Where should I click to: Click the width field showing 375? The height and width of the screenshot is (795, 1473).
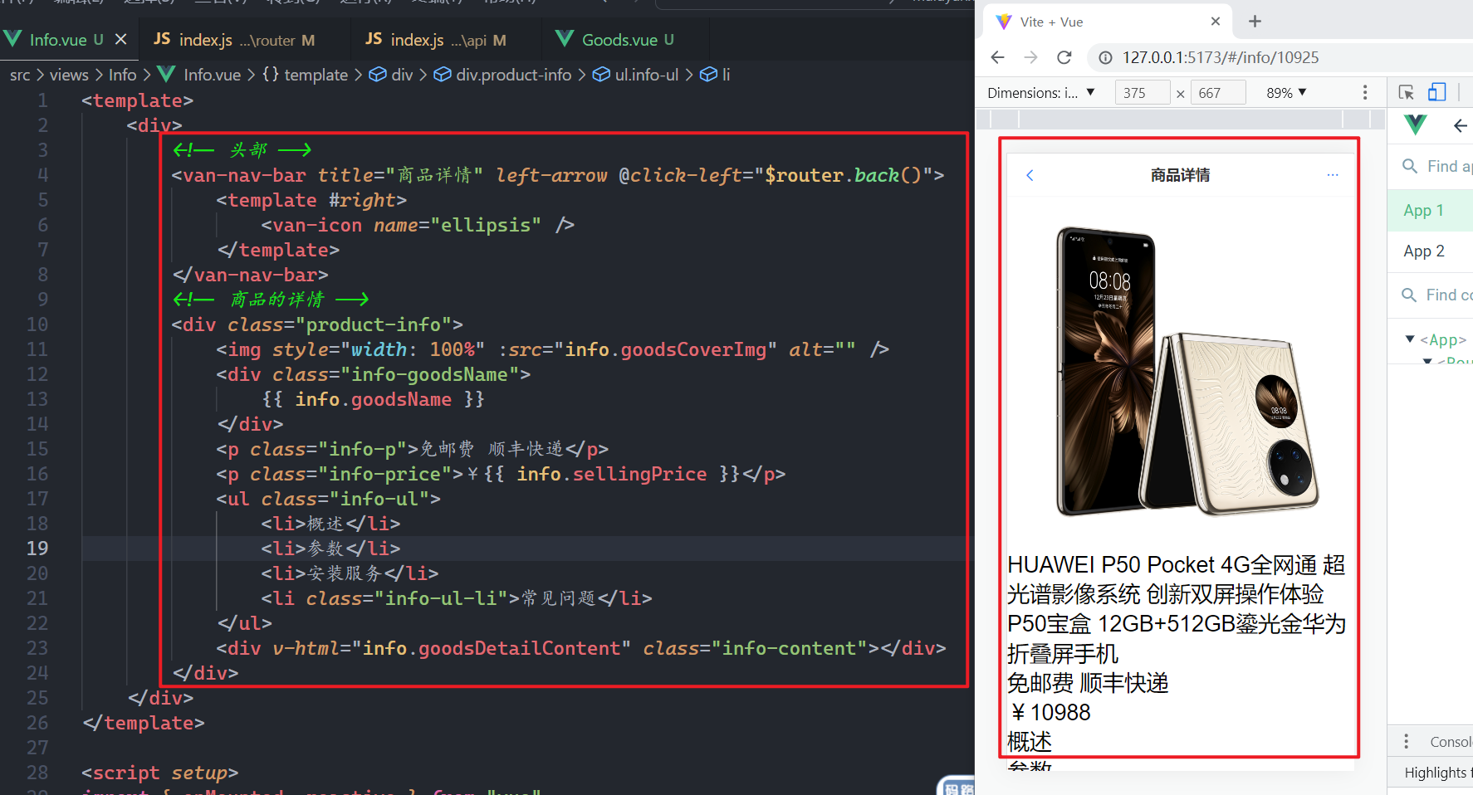1142,93
